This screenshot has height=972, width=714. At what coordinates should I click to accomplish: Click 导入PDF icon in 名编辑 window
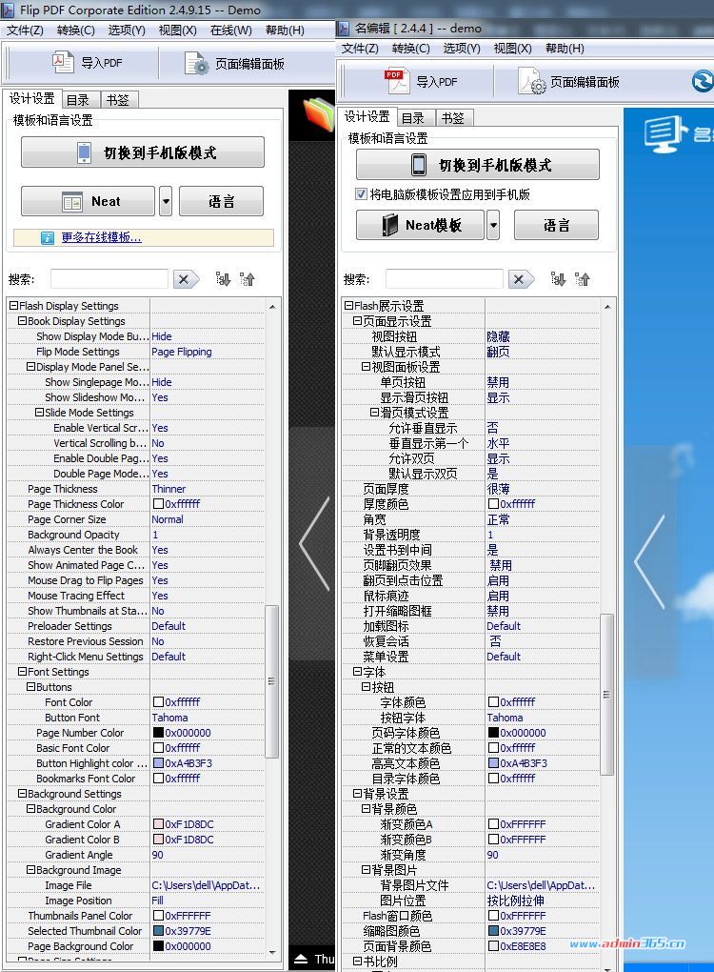point(396,81)
